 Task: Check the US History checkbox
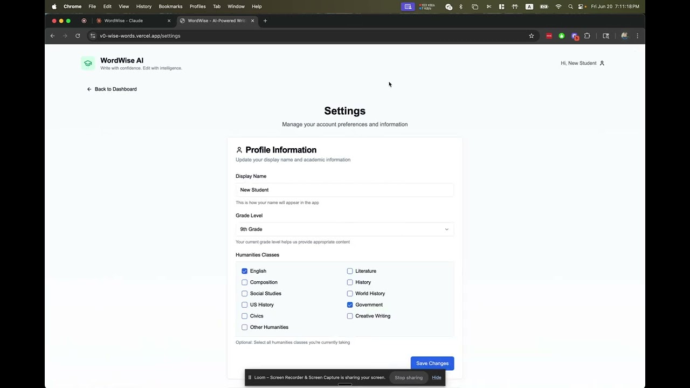245,305
